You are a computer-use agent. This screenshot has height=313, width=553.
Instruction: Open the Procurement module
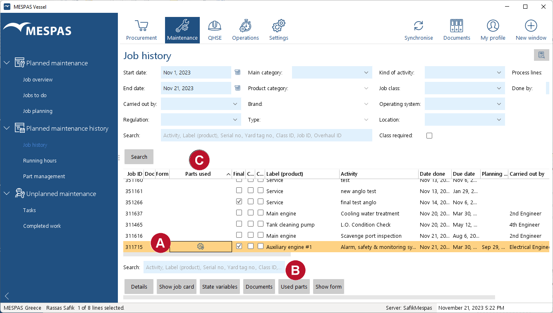click(141, 30)
